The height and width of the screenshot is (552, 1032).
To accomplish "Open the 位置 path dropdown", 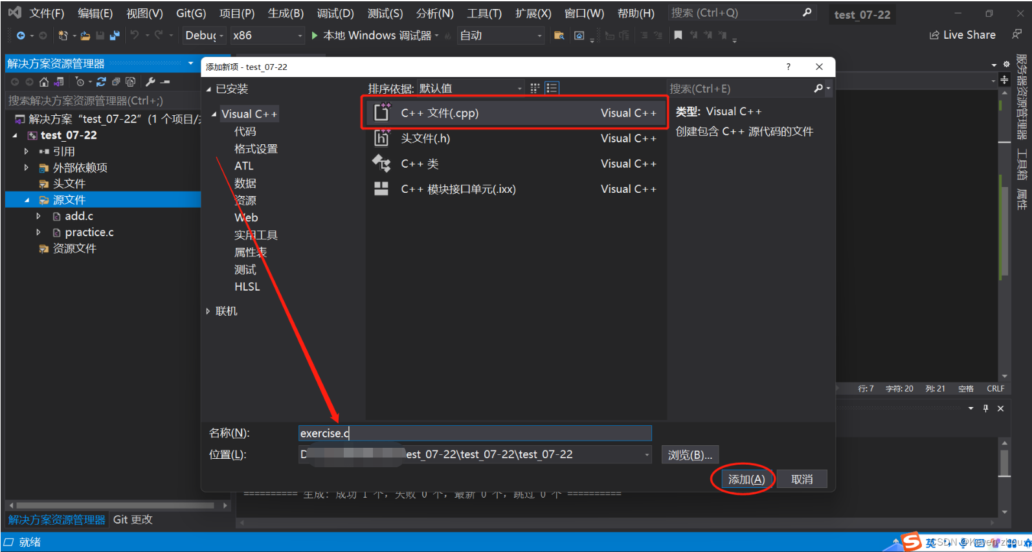I will (647, 455).
